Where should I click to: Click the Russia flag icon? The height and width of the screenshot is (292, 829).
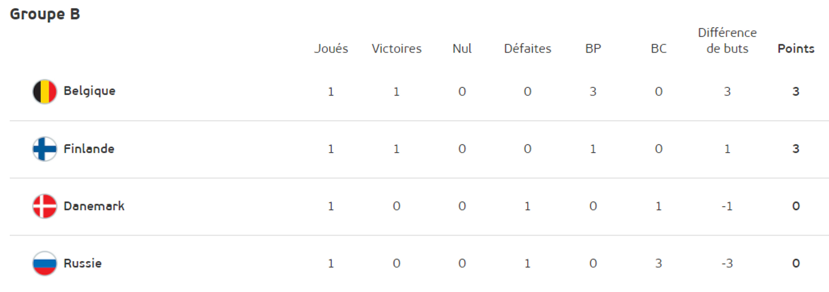point(45,264)
